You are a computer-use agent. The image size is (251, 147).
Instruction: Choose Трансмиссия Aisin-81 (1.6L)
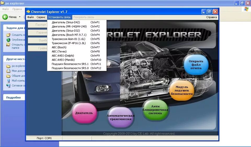pos(77,39)
